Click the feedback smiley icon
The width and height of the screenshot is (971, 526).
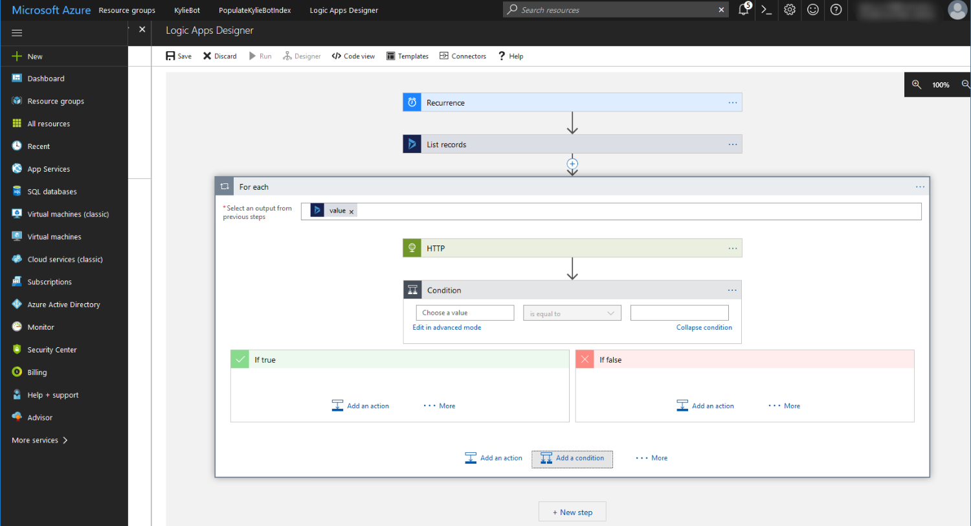pyautogui.click(x=813, y=10)
